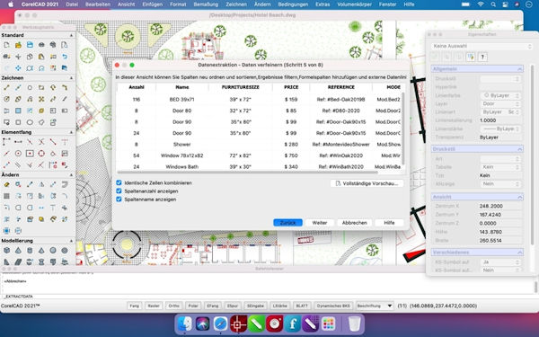
Task: Select the Erase tool in Ändern toolbar
Action: (x=6, y=184)
